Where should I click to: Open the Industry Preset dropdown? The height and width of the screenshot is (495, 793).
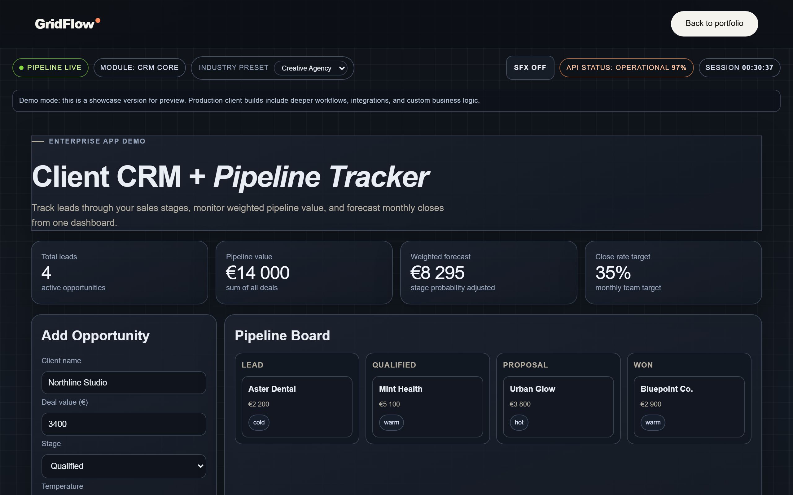(310, 68)
